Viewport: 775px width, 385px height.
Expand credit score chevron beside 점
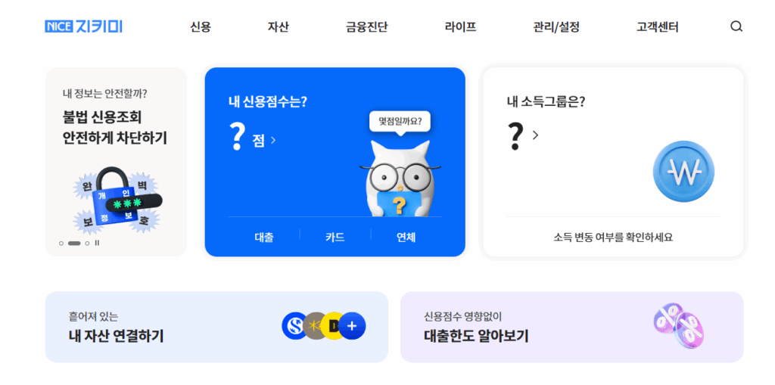coord(273,141)
